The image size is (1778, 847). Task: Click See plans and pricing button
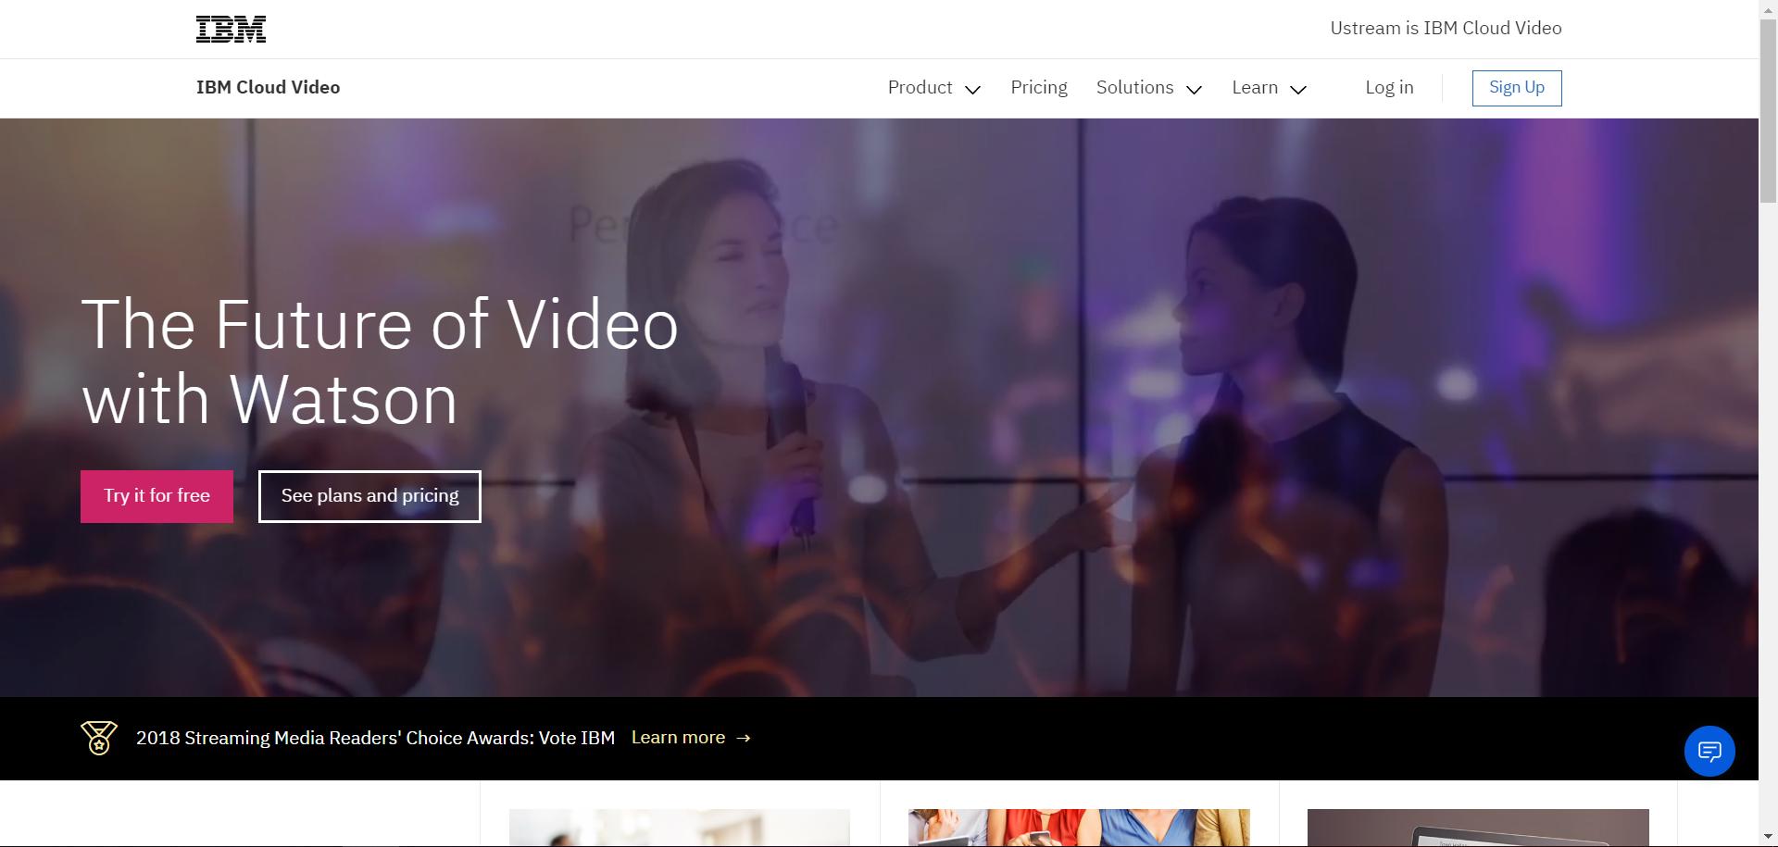tap(369, 496)
